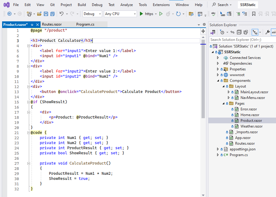Click the Visual Studio logo icon
276x197 pixels.
click(x=7, y=5)
